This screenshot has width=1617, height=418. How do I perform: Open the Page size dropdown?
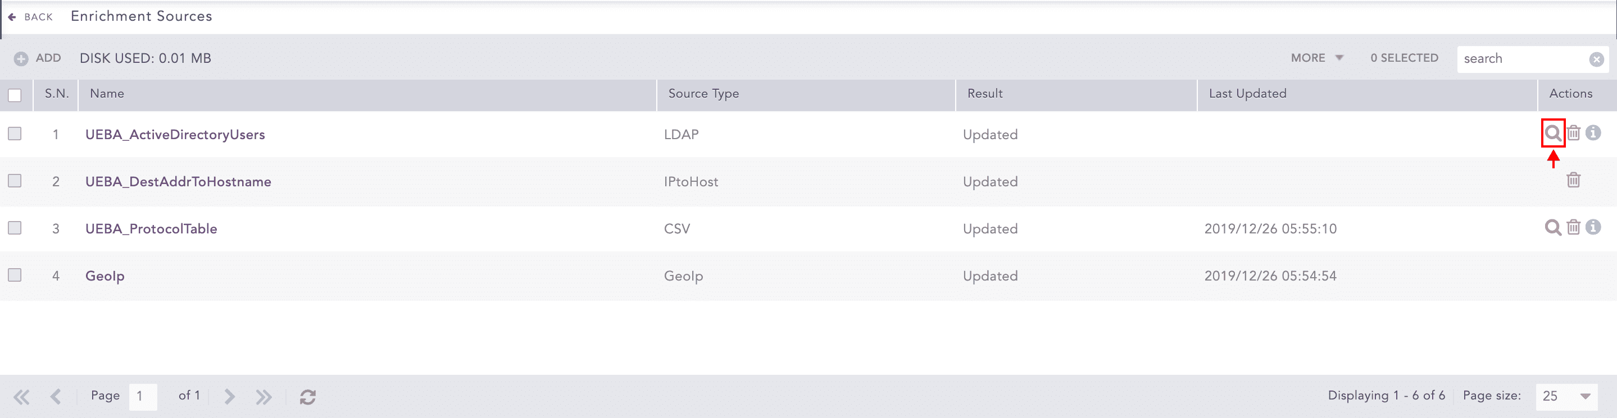click(x=1566, y=396)
